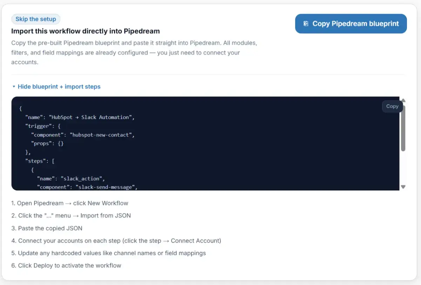Click the "steps" array line in the JSON

coord(39,161)
